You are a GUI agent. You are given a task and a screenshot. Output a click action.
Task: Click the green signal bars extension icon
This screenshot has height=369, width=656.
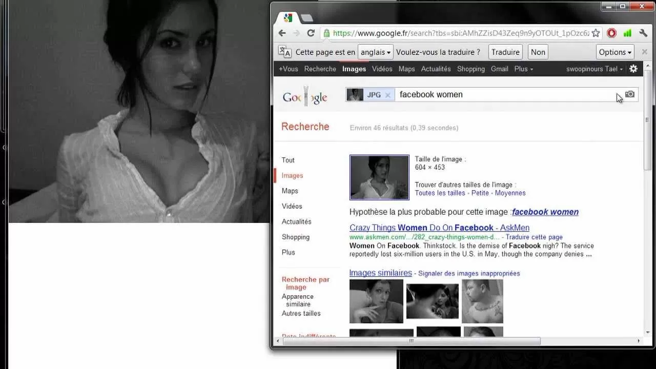[x=627, y=33]
